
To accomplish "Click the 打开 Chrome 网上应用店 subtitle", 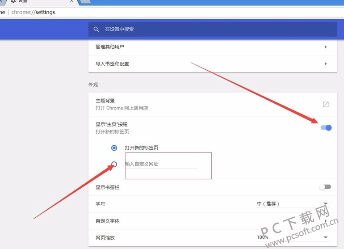I will click(x=122, y=108).
